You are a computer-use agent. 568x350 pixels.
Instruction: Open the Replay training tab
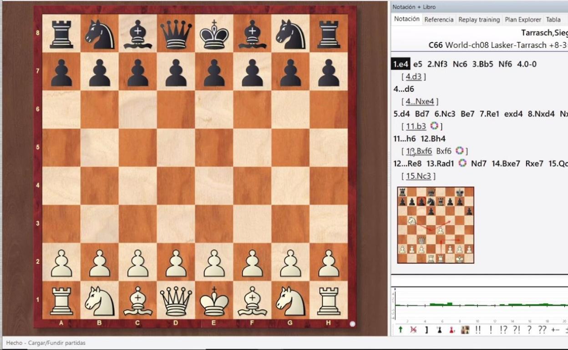479,20
